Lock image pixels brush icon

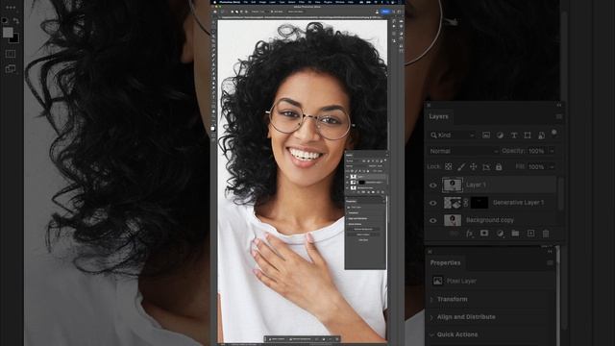(461, 166)
